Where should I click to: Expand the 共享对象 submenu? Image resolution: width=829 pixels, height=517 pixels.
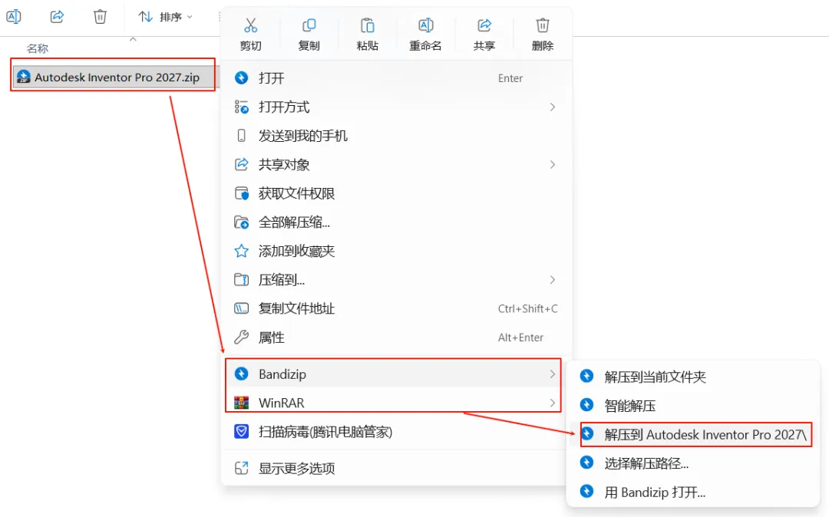pyautogui.click(x=396, y=165)
